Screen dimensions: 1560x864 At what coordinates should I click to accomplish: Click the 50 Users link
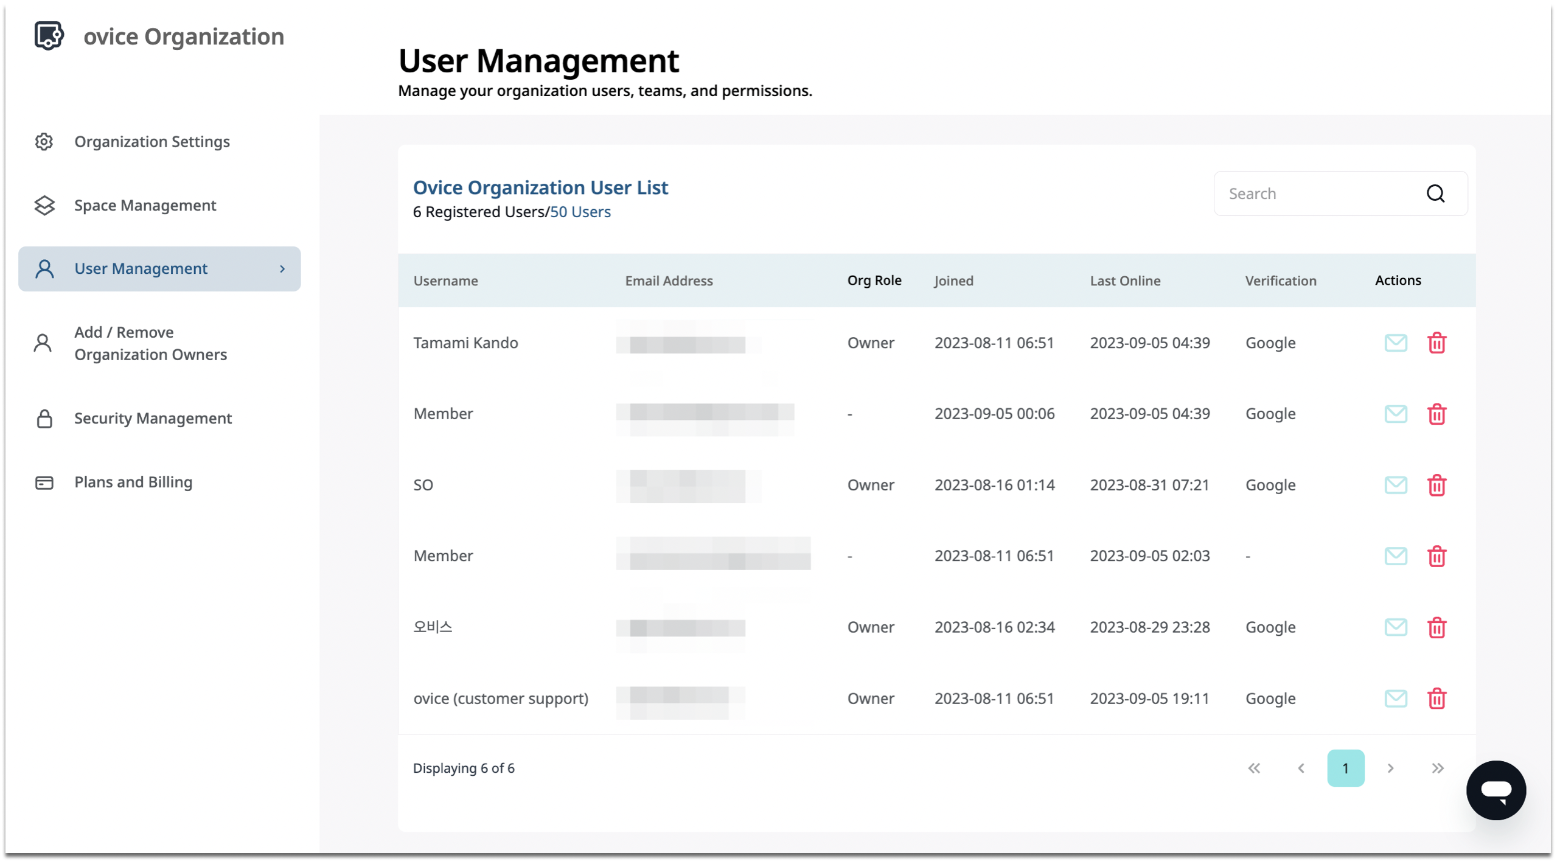[580, 212]
